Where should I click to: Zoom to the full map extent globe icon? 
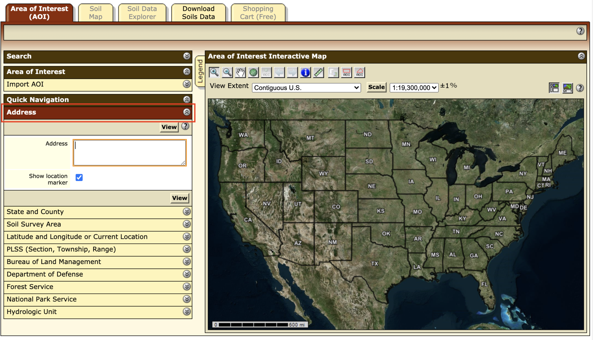click(253, 72)
